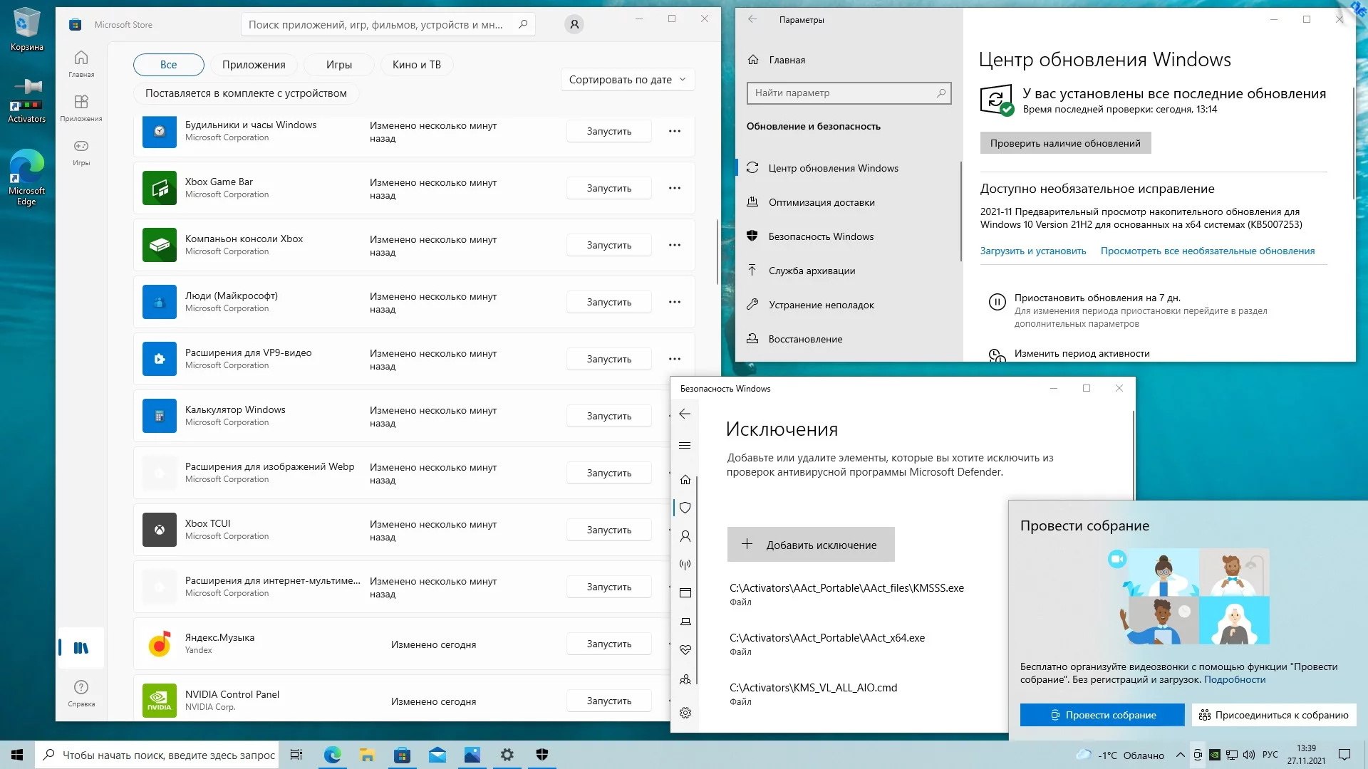Open the Store library icon in sidebar
Viewport: 1368px width, 769px height.
81,648
